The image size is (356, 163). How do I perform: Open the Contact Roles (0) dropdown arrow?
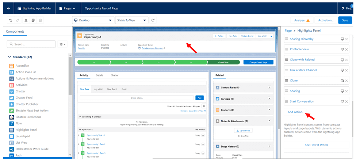[x=269, y=87]
